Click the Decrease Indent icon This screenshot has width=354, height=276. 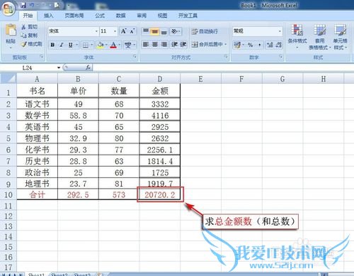[x=174, y=44]
